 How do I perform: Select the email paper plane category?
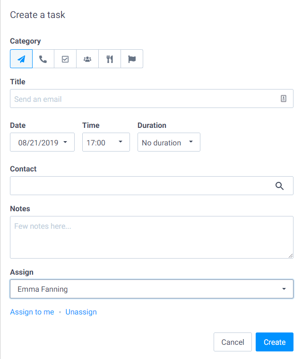coord(21,59)
